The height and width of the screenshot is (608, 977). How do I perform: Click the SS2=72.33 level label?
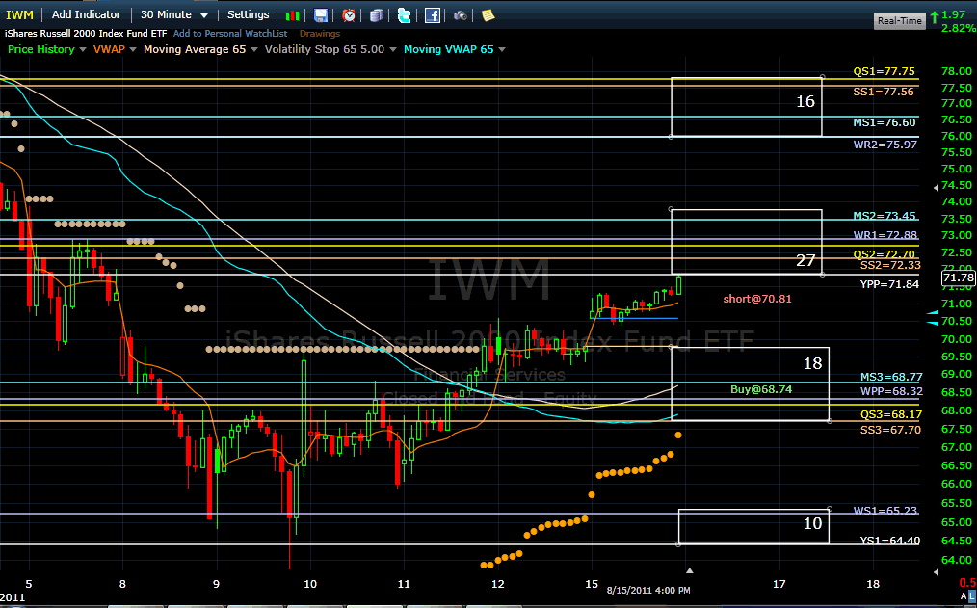(x=890, y=265)
